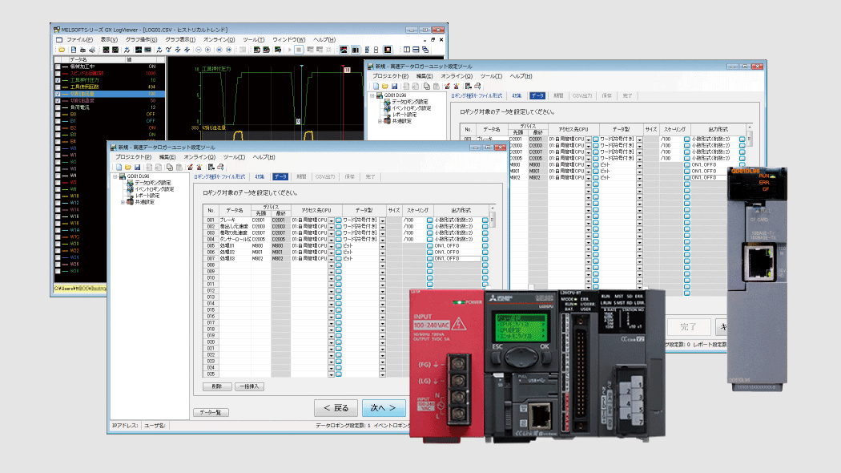The image size is (841, 473).
Task: Toggle the 工具押付圧力 checkbox in data list
Action: [x=58, y=80]
